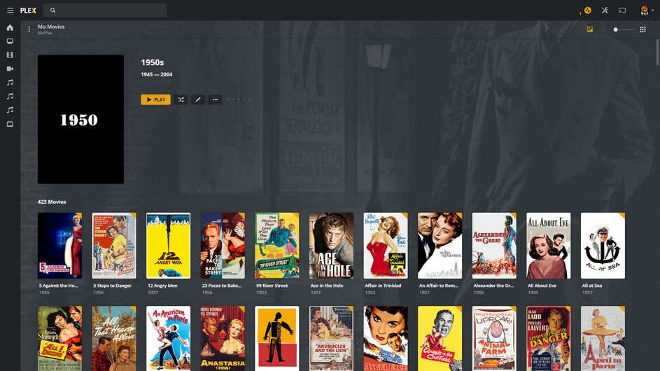Click the 'All About Eve' title link

click(x=542, y=286)
